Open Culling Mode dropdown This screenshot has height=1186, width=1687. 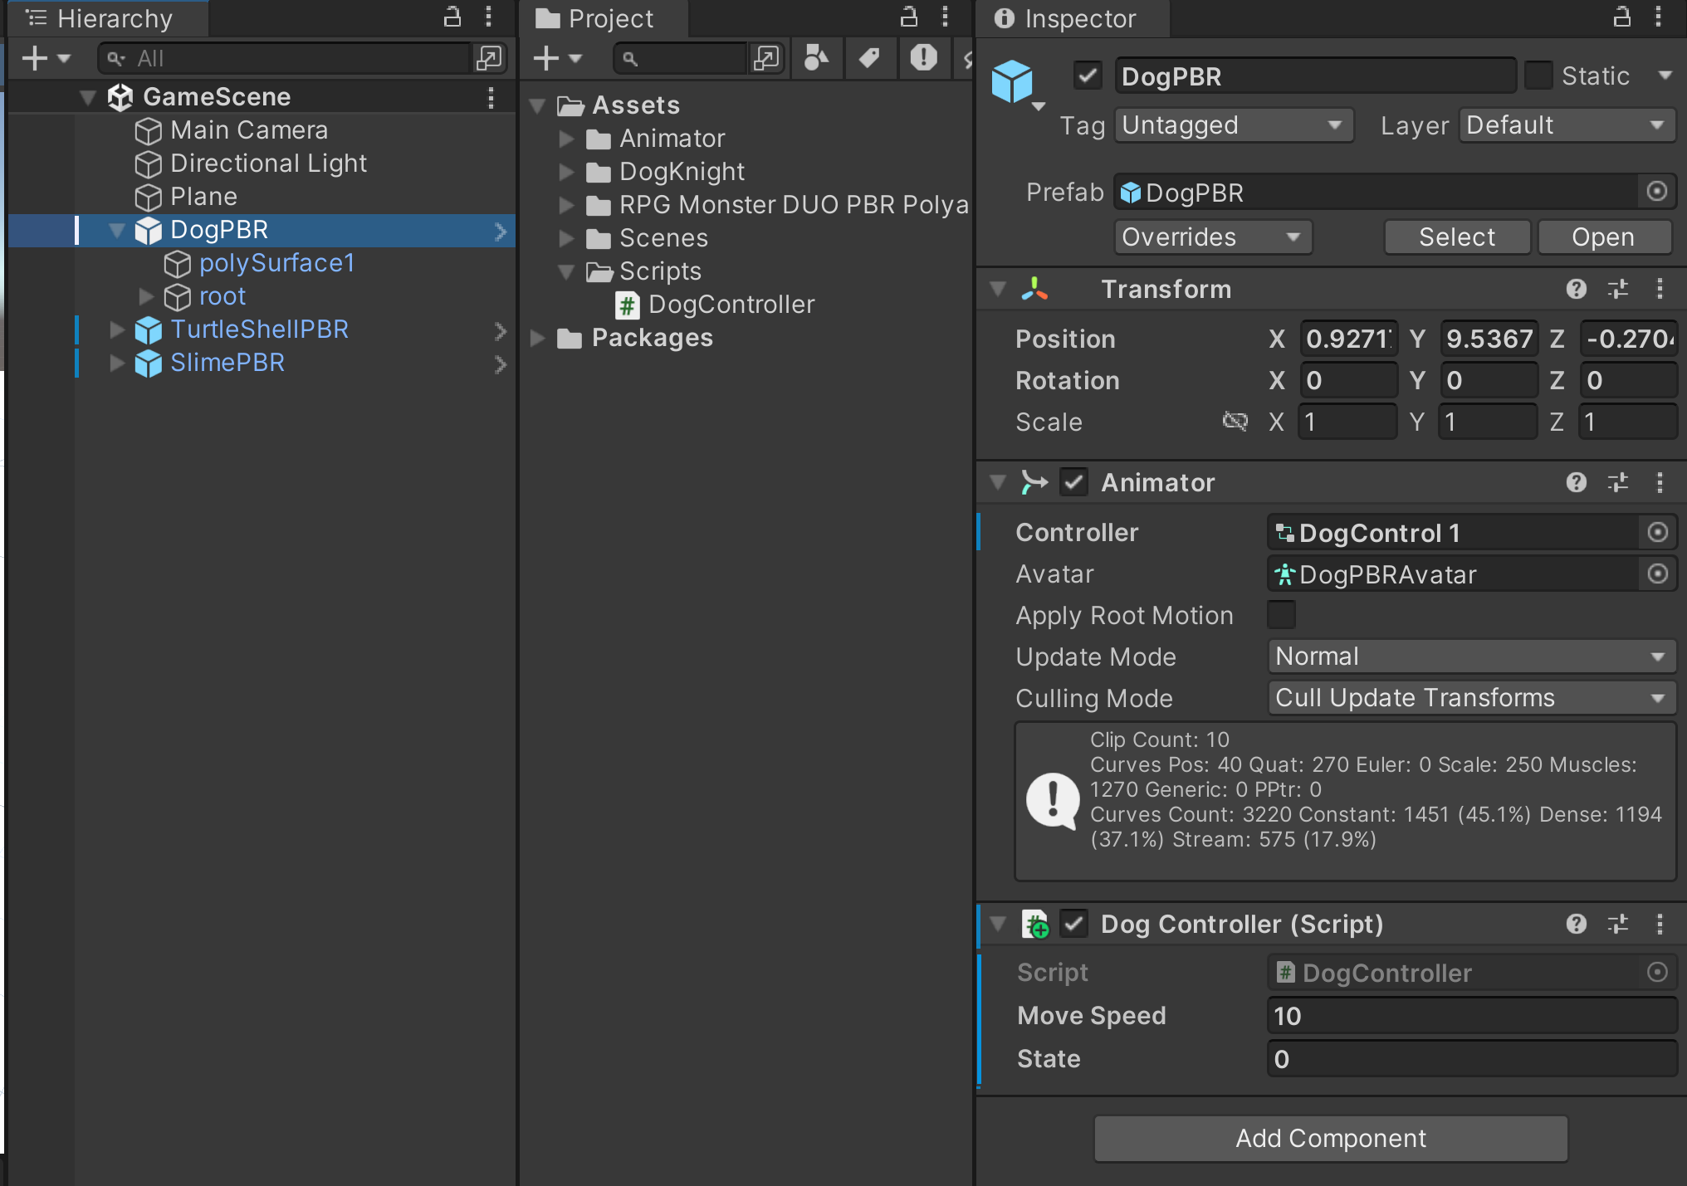click(x=1470, y=698)
